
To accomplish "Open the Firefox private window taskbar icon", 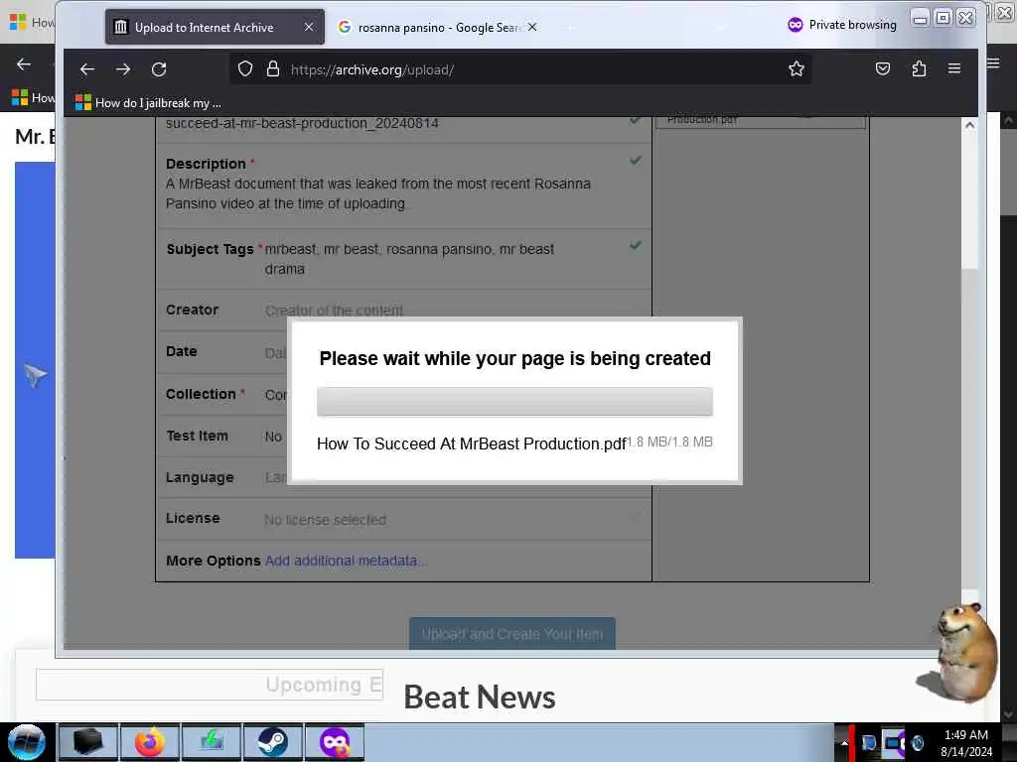I will [334, 742].
